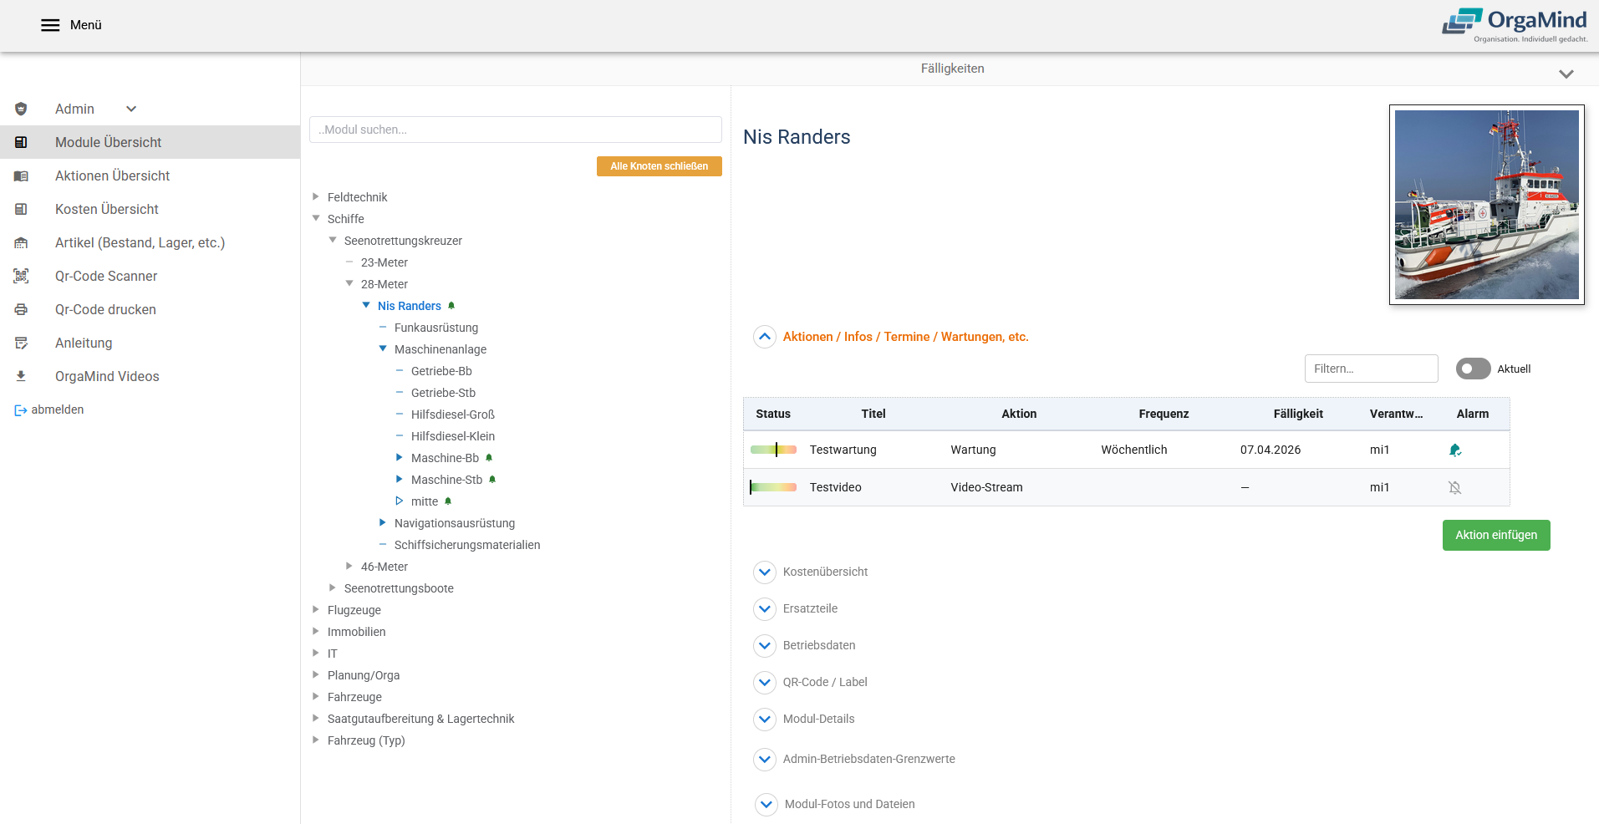Toggle the muted alarm bell for Testvideo

pos(1454,487)
